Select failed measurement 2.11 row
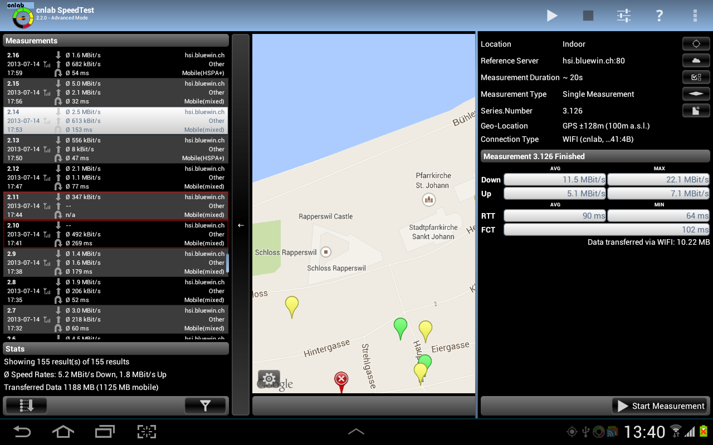This screenshot has height=445, width=713. [x=116, y=206]
